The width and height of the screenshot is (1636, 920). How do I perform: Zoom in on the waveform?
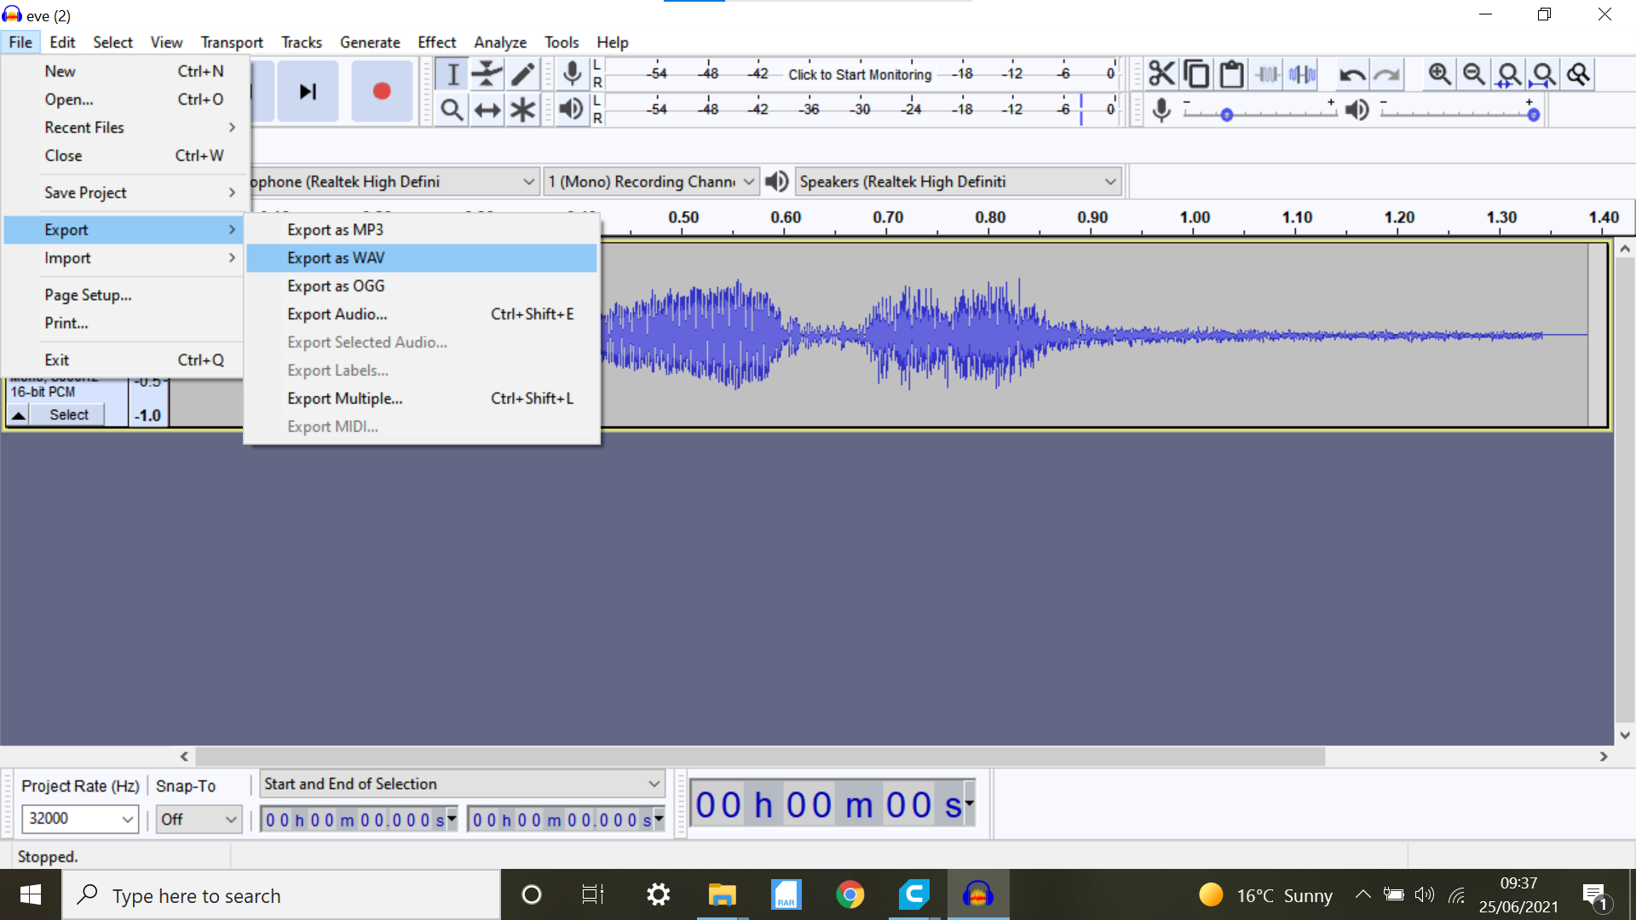(x=1439, y=74)
